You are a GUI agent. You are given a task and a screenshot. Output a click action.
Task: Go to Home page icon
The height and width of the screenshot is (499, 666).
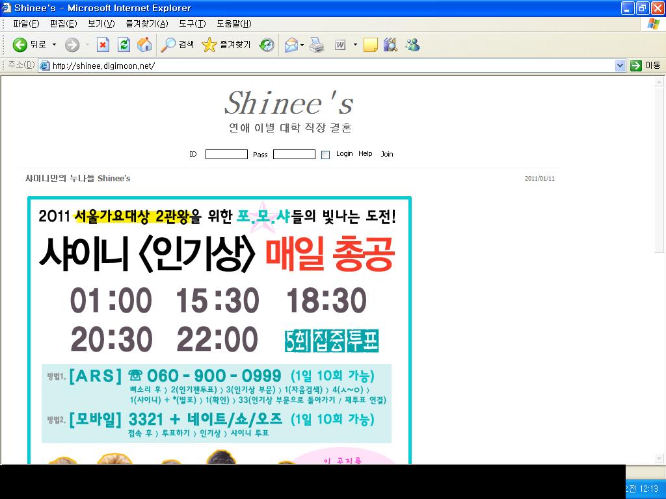[x=144, y=45]
